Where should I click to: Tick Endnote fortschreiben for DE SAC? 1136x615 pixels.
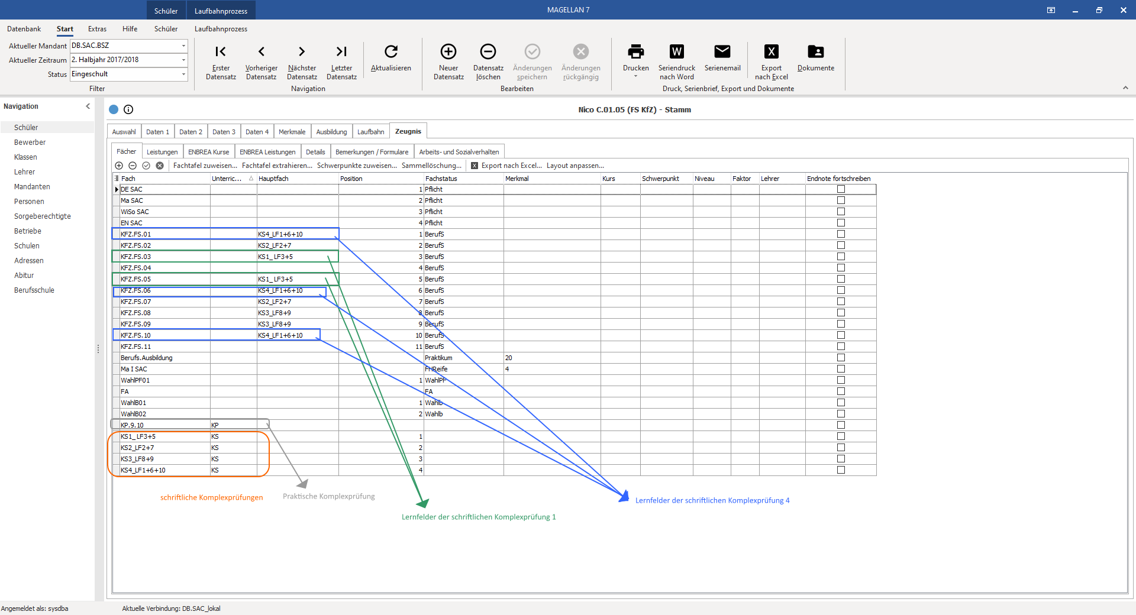click(x=841, y=189)
